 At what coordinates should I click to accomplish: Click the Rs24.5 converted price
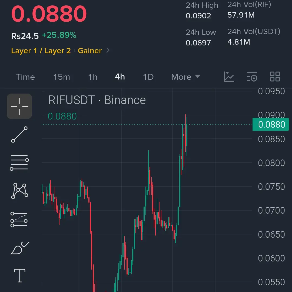(25, 36)
